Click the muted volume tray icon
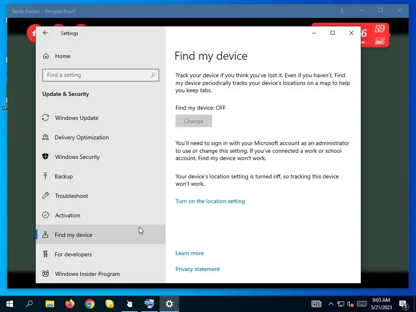The width and height of the screenshot is (416, 312). coord(350,304)
